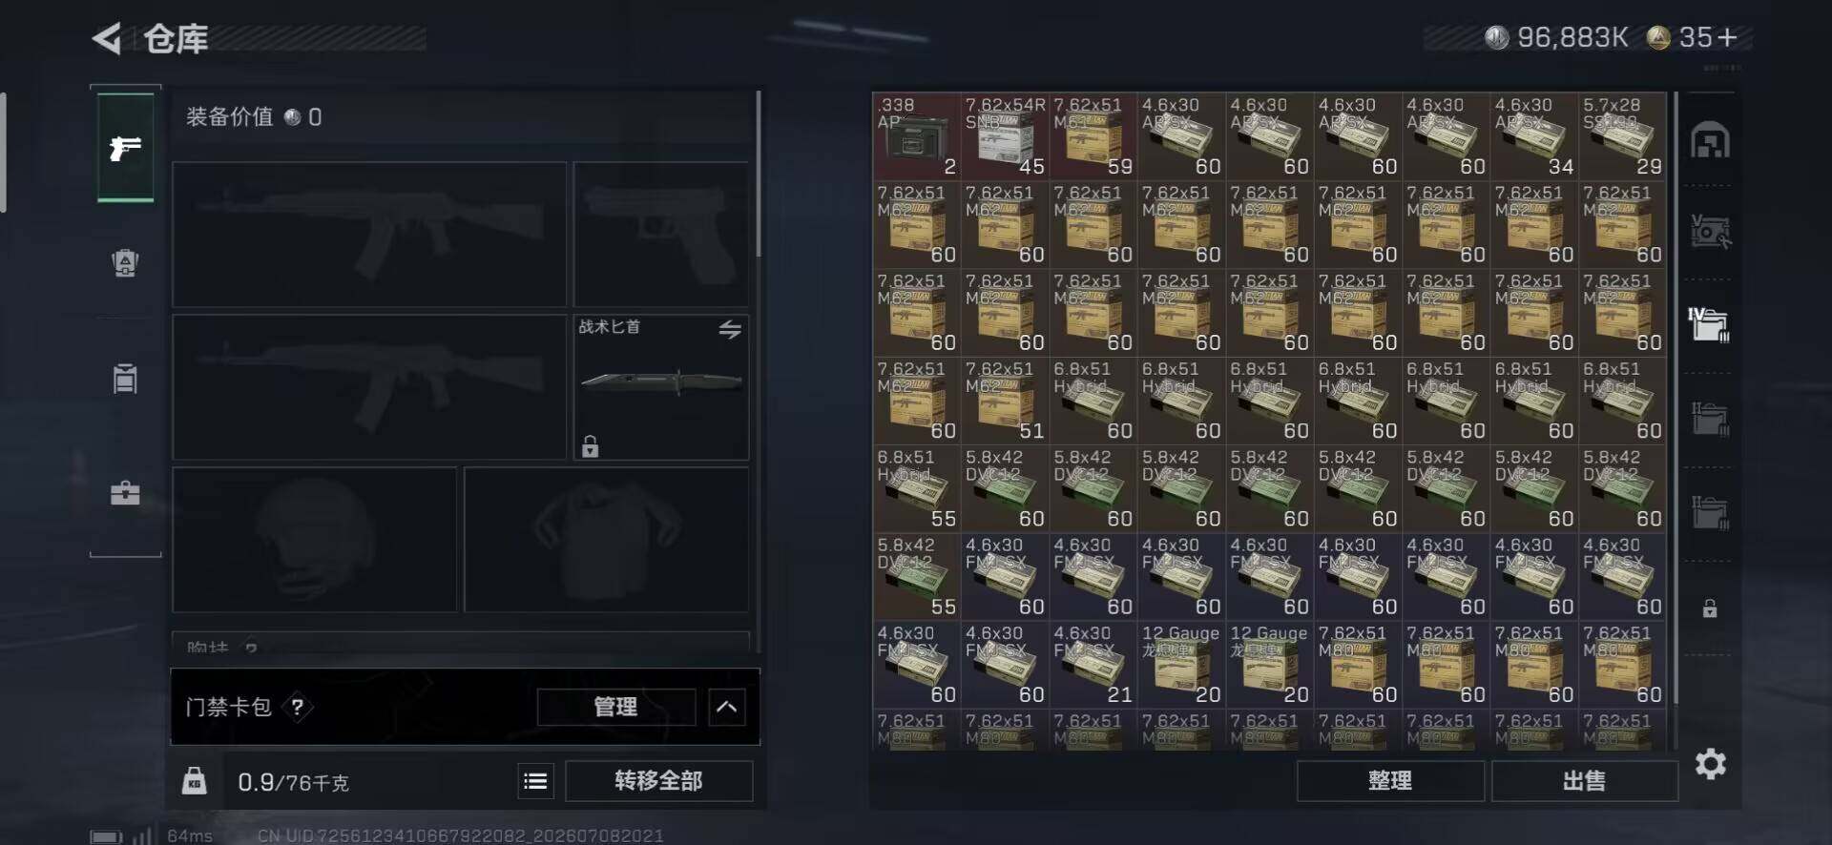Select the 4.6x30 AP SX stack of 34
The height and width of the screenshot is (845, 1832).
click(1533, 136)
